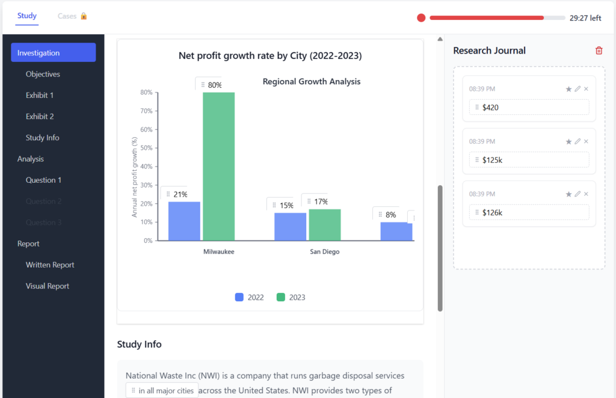Open Question 1 under Analysis

coord(43,180)
